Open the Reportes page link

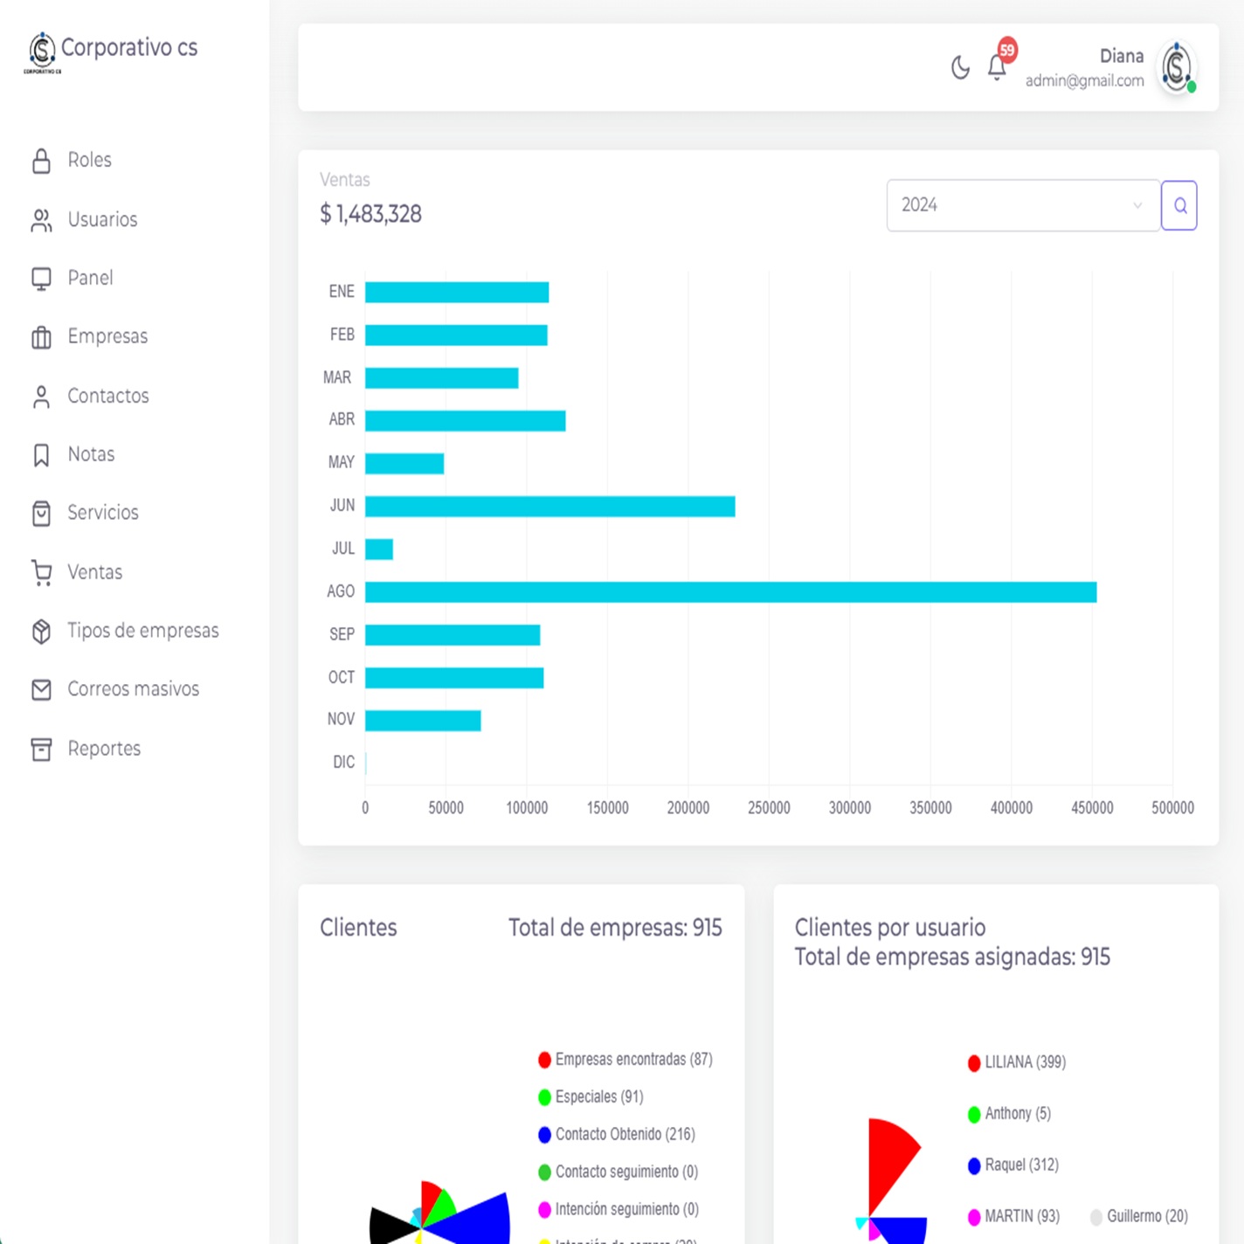pos(104,749)
